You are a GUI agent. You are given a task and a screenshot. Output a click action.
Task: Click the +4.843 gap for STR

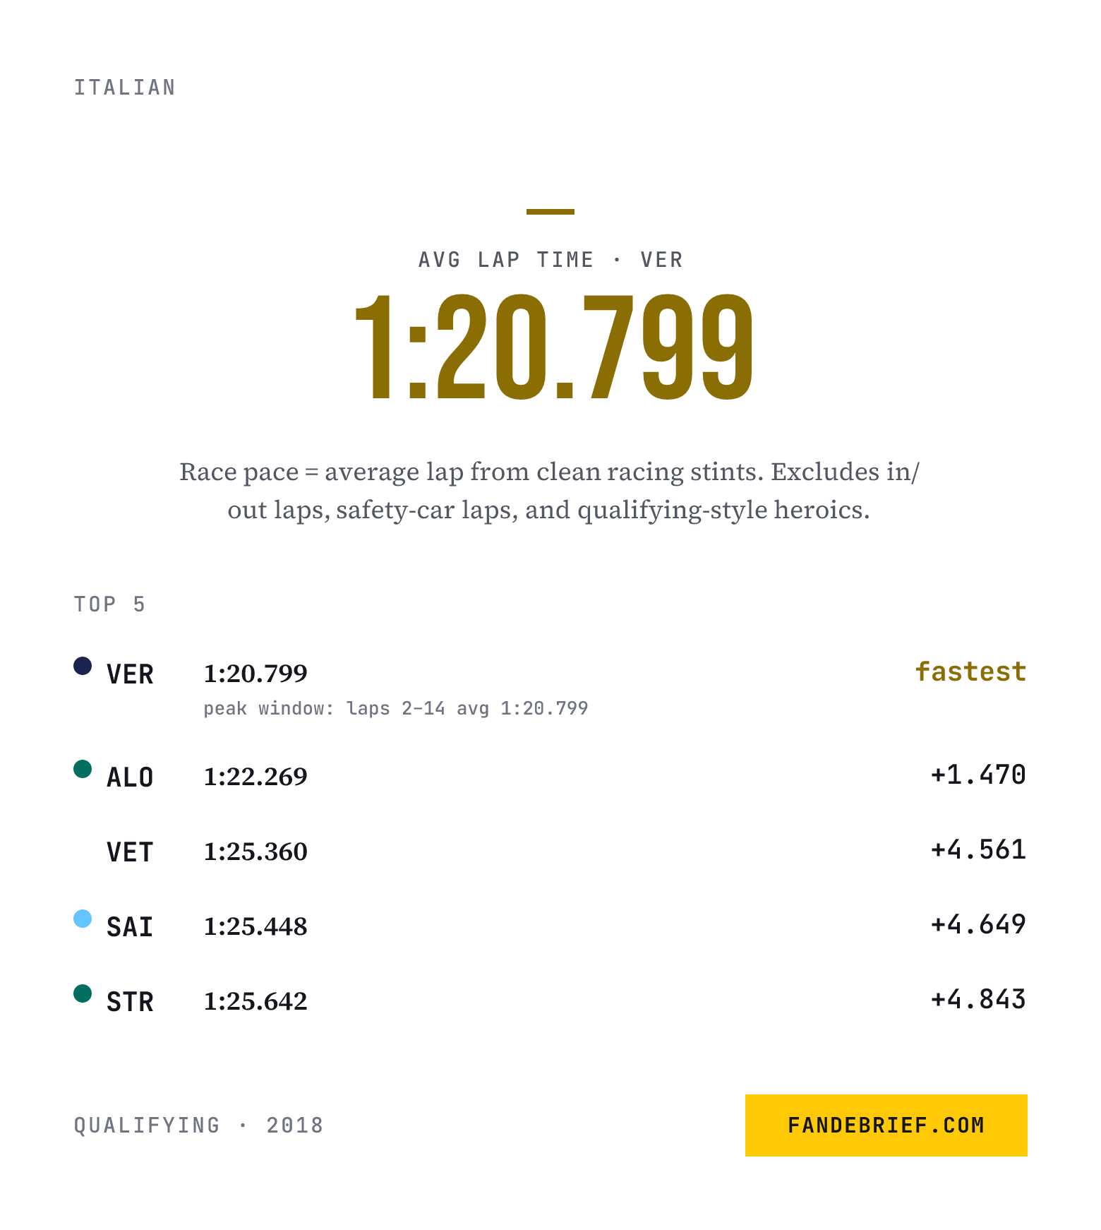978,999
